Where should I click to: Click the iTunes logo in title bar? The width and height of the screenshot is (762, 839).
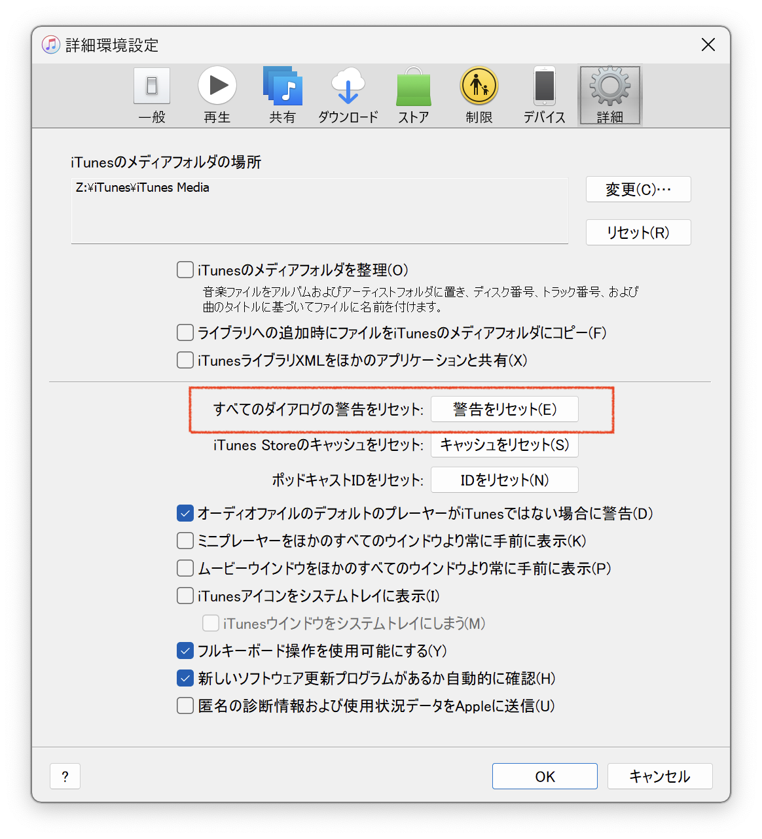click(51, 45)
